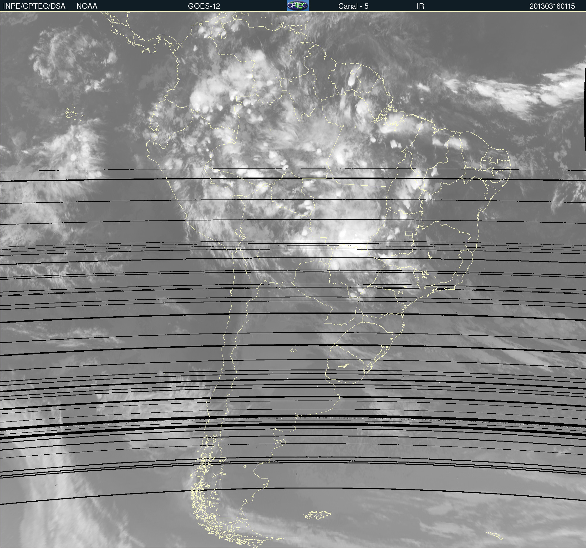The image size is (586, 548).
Task: Click the timestamp 201303160115
Action: coord(552,6)
